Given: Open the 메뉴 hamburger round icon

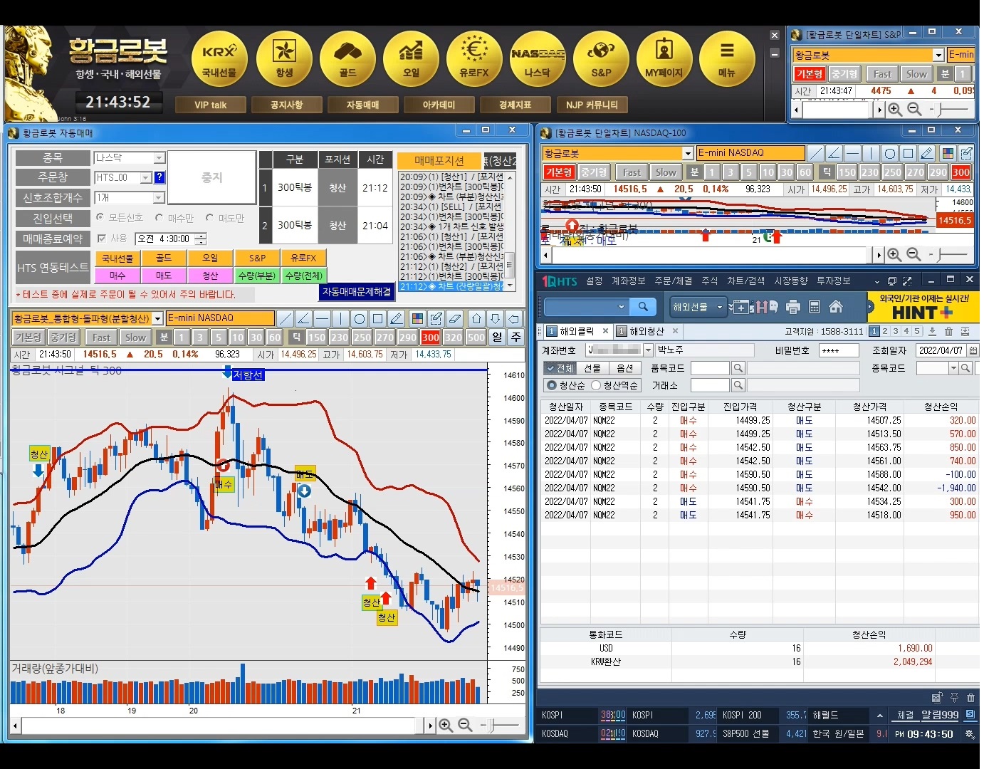Looking at the screenshot, I should click(x=727, y=58).
